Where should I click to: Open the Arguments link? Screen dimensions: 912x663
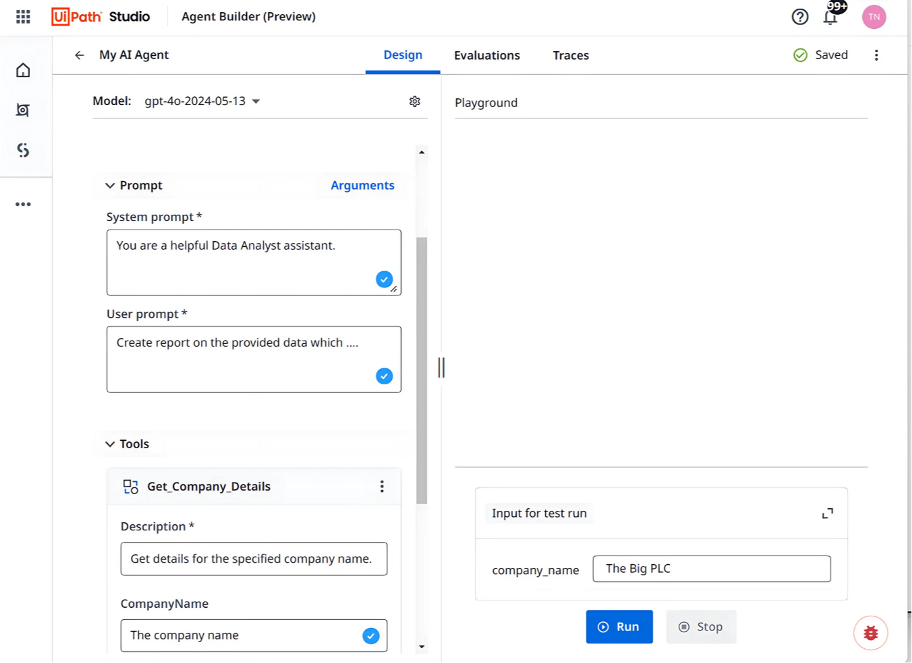click(362, 185)
